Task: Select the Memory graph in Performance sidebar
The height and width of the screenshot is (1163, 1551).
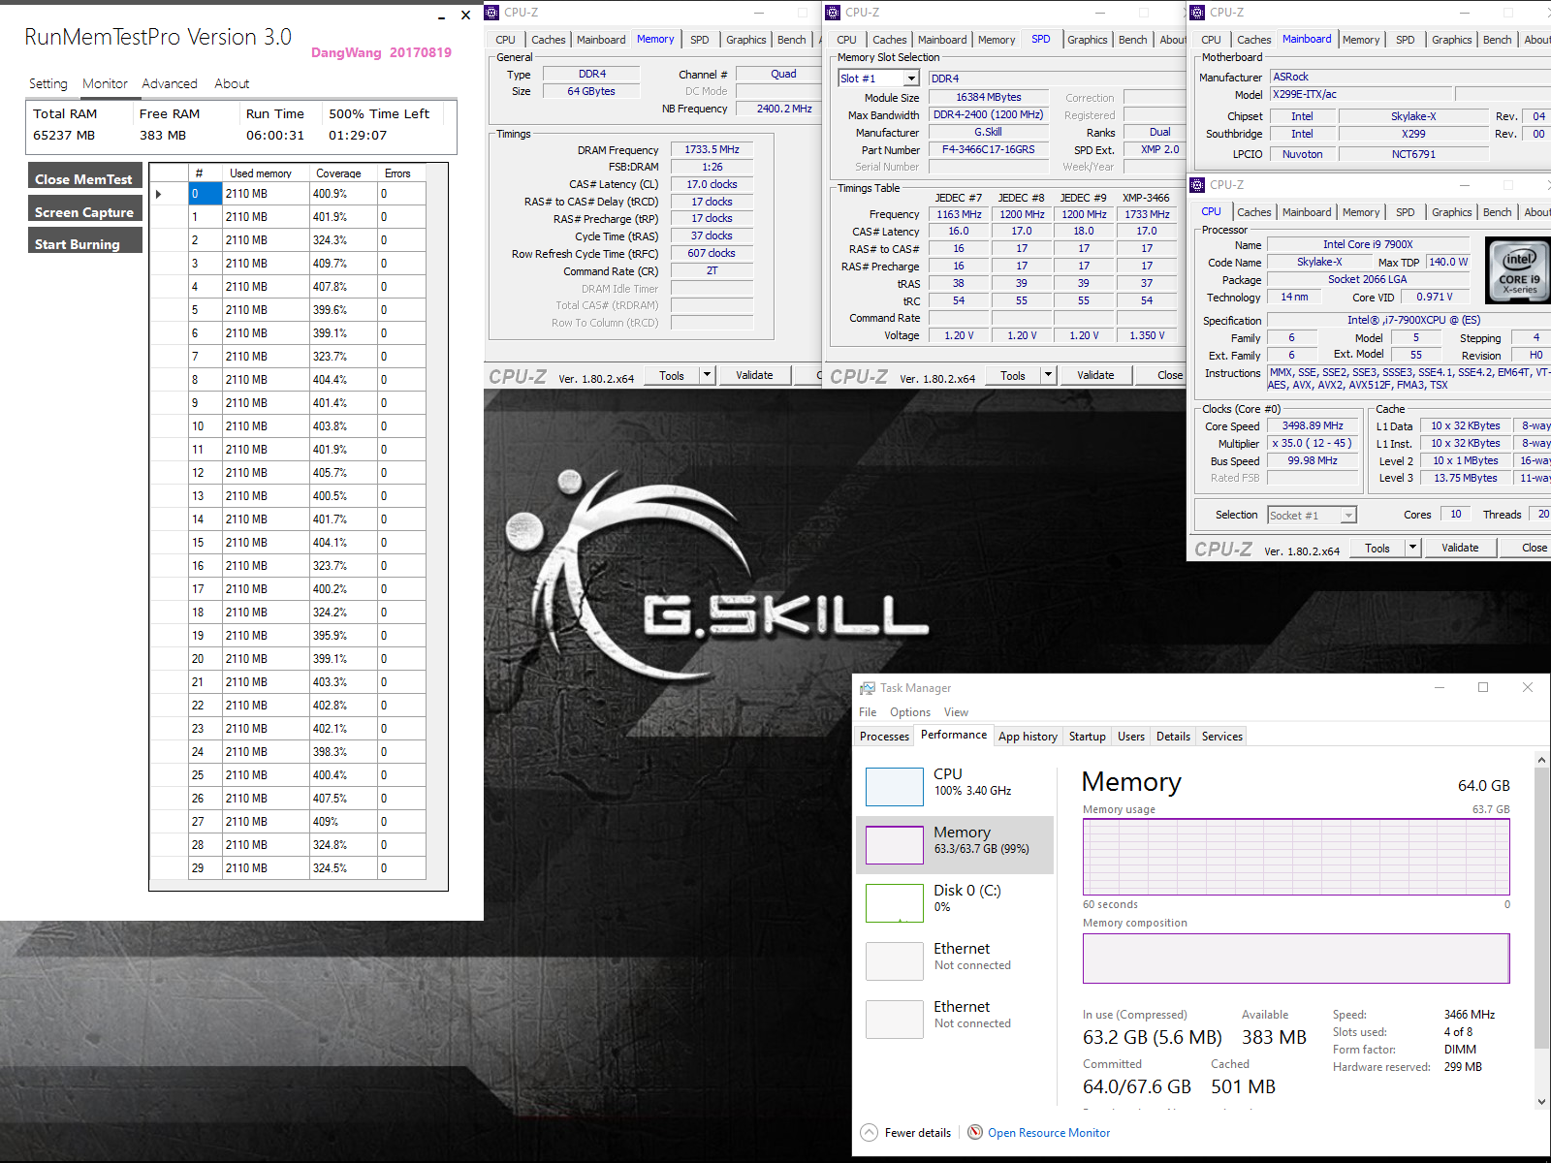Action: (x=894, y=844)
